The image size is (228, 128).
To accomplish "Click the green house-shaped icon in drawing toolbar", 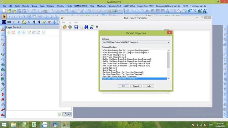I will pos(199,11).
